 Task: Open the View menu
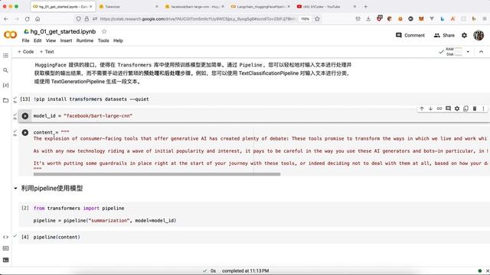tap(51, 40)
